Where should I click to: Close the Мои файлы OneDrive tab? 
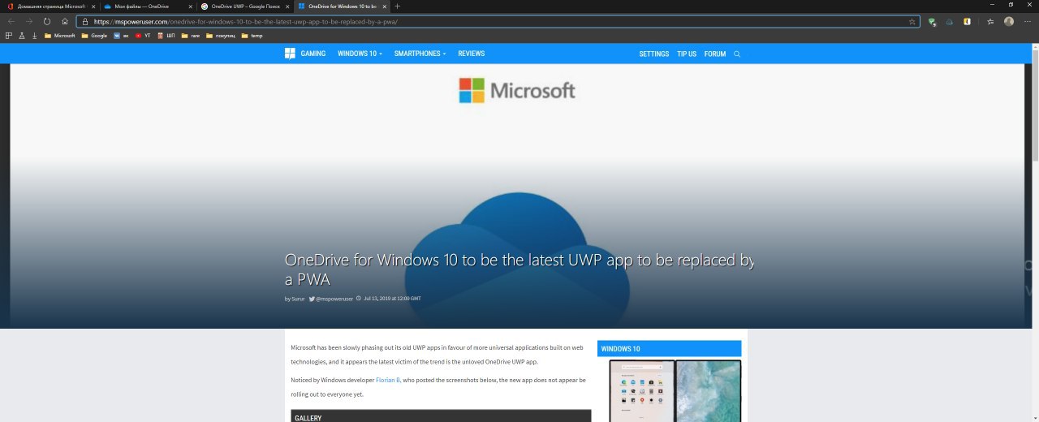(191, 6)
